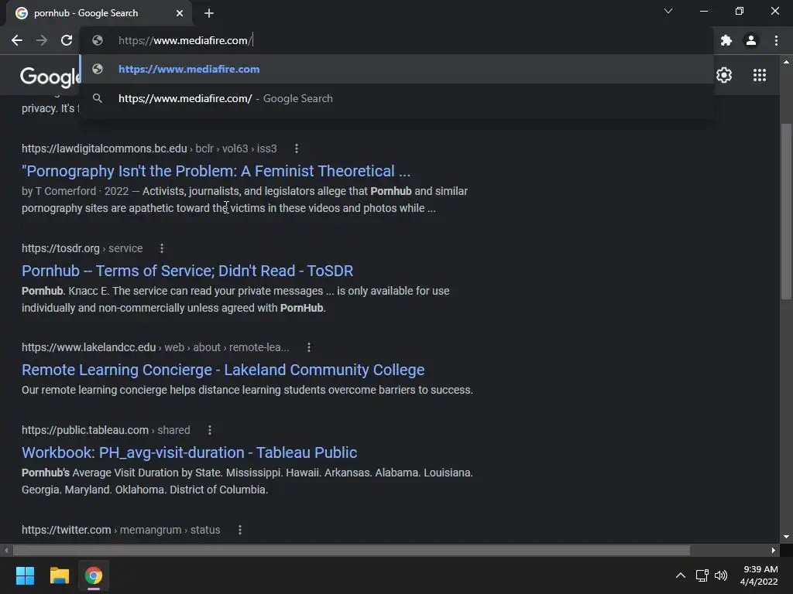This screenshot has width=793, height=594.
Task: Click the forward navigation arrow
Action: coord(42,40)
